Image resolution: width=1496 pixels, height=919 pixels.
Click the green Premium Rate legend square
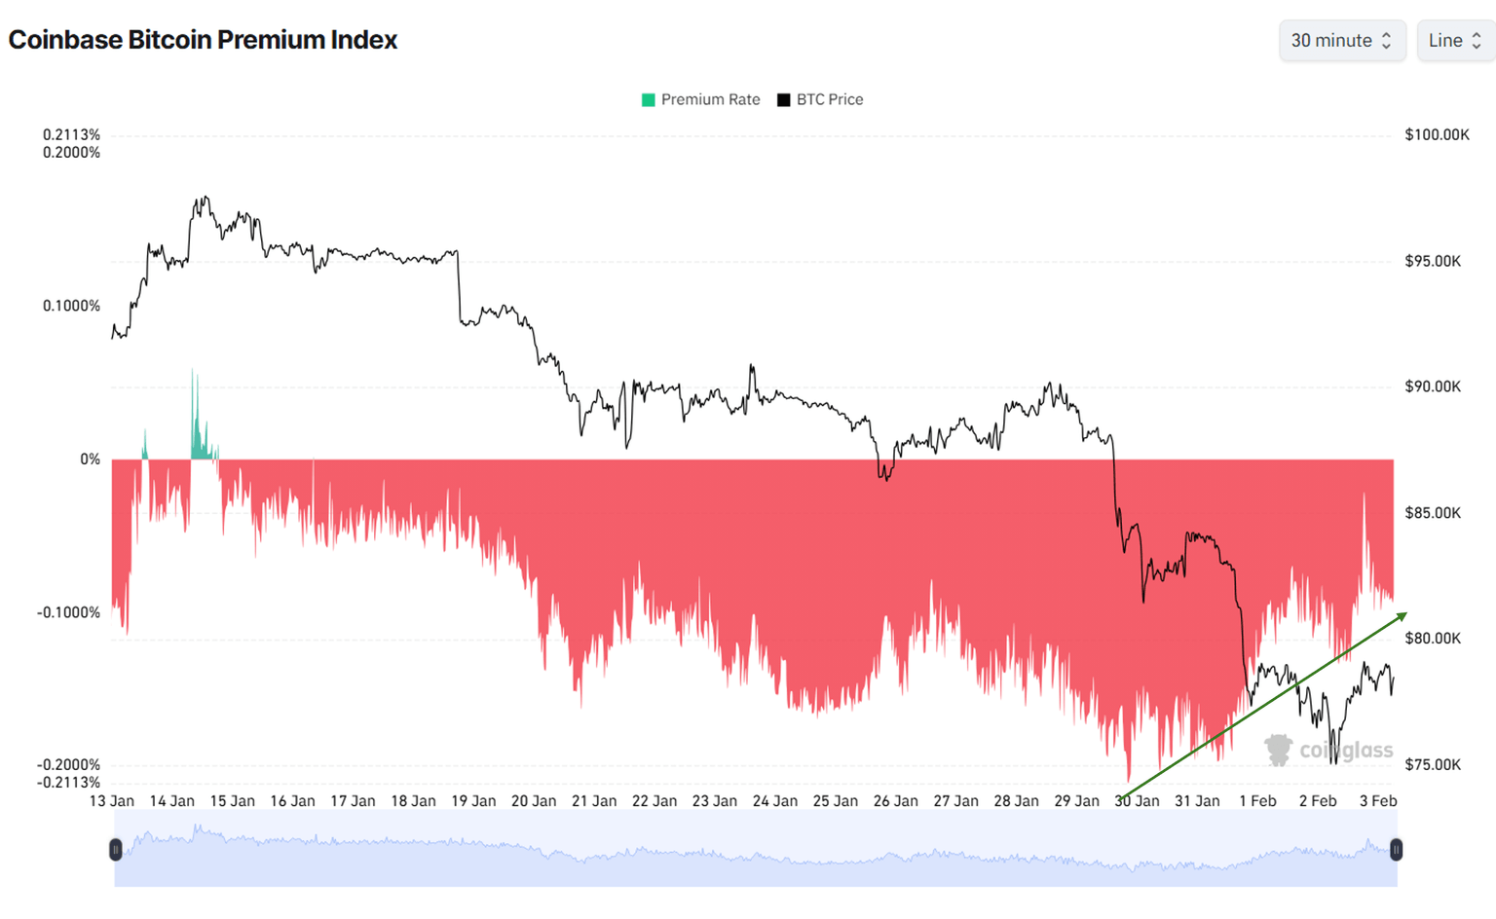point(648,99)
